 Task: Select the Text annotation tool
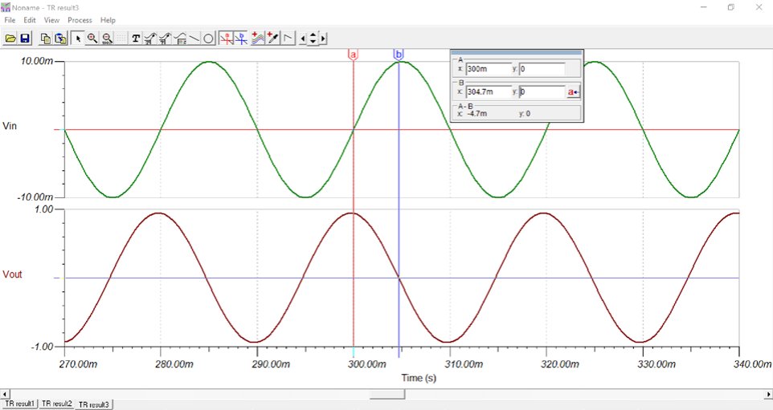136,38
